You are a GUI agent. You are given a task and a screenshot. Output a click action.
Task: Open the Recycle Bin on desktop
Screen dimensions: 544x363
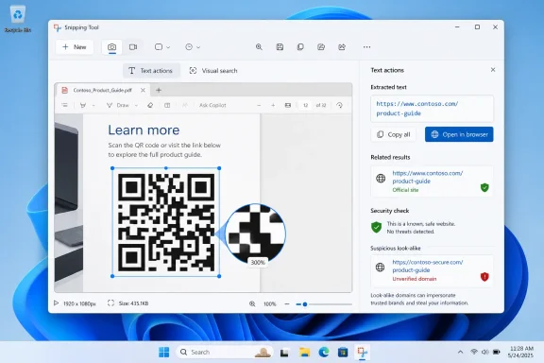click(18, 19)
